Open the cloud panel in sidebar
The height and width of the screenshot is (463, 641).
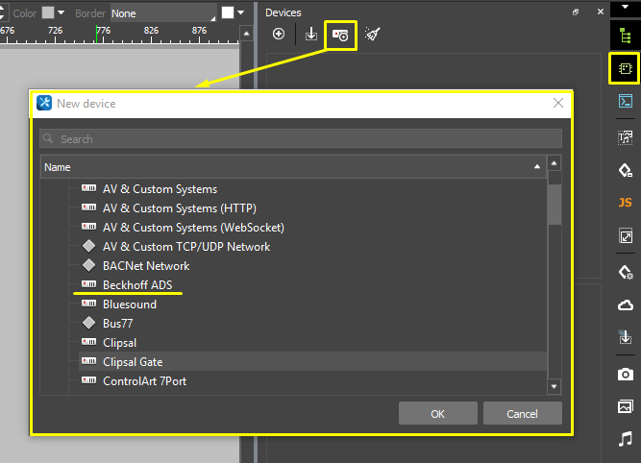[625, 305]
